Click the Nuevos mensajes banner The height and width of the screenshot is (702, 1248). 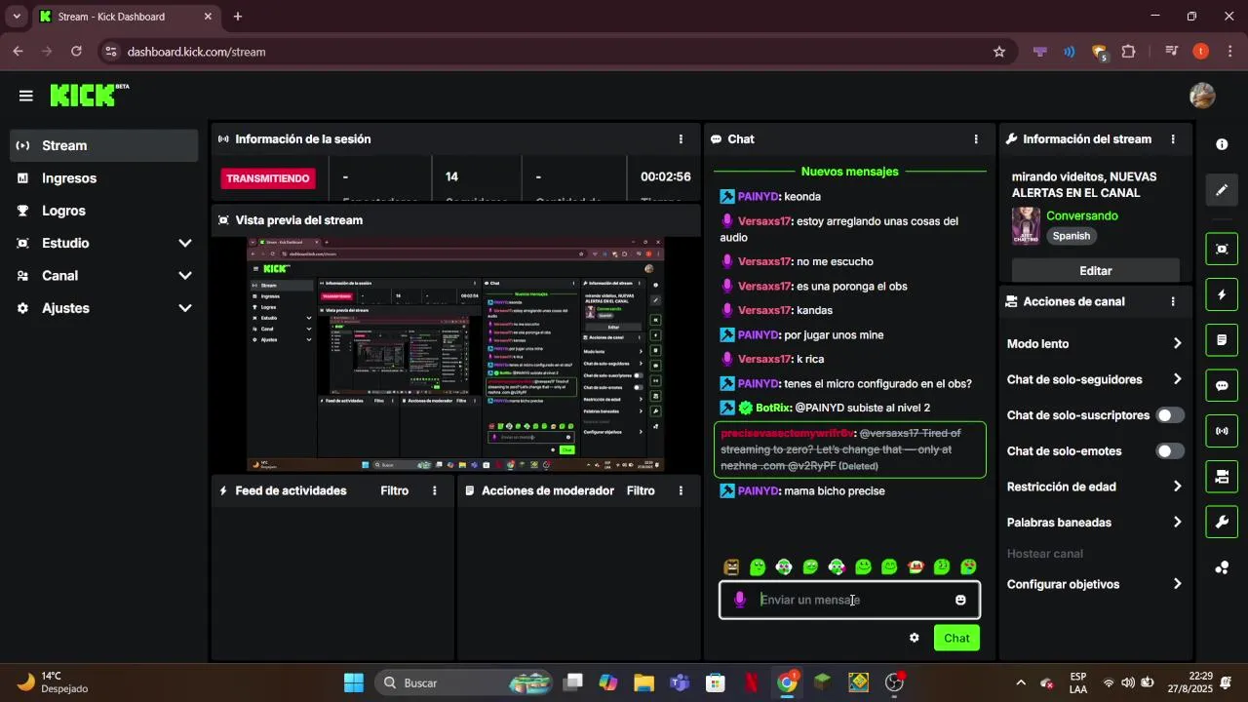point(849,172)
